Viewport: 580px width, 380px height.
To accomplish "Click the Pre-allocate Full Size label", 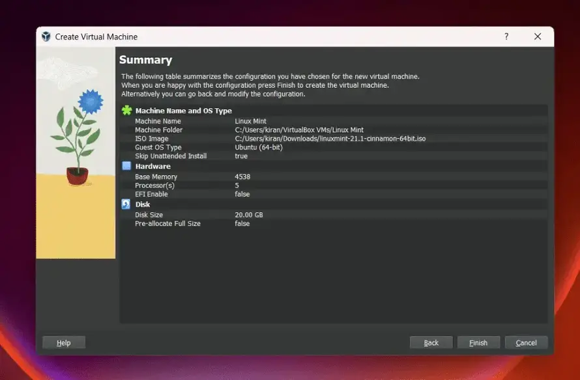I will coord(167,223).
